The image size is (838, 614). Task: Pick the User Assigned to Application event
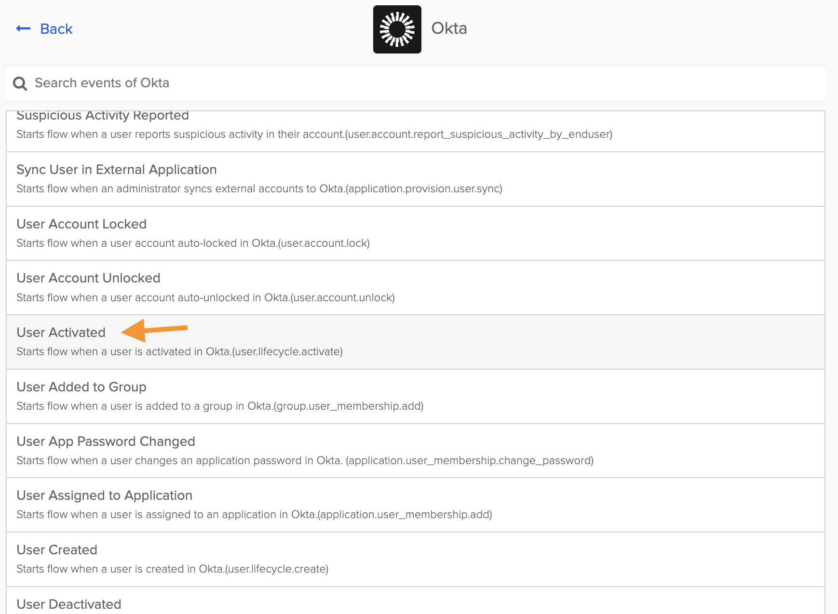pos(104,495)
